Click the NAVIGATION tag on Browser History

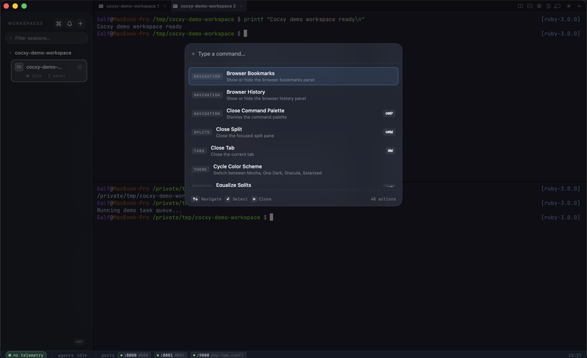click(207, 95)
